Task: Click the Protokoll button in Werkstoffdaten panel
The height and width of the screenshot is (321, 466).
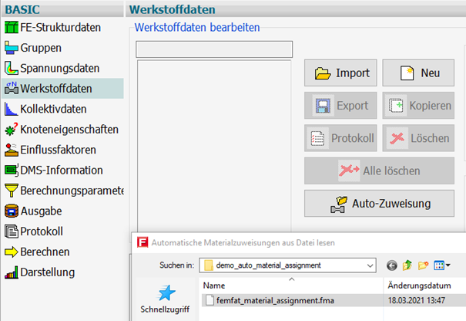Action: 340,138
